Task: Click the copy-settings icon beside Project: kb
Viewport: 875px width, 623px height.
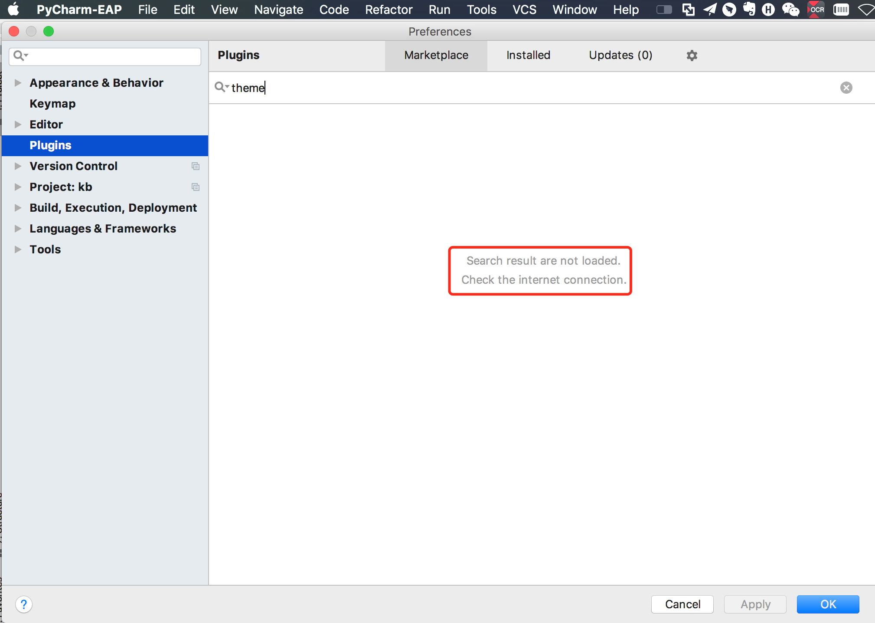Action: coord(196,187)
